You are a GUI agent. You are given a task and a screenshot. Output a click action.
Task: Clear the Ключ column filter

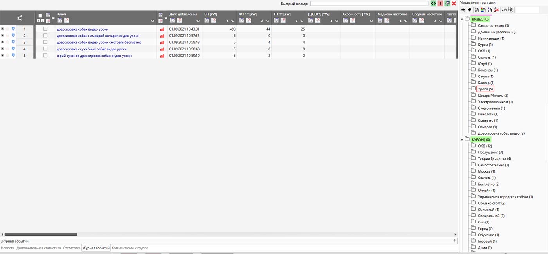click(67, 20)
